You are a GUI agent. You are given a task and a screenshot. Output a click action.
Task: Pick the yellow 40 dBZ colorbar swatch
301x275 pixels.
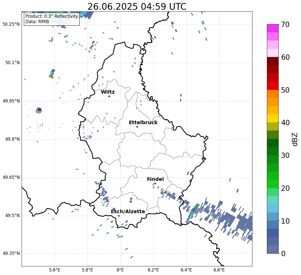273,118
